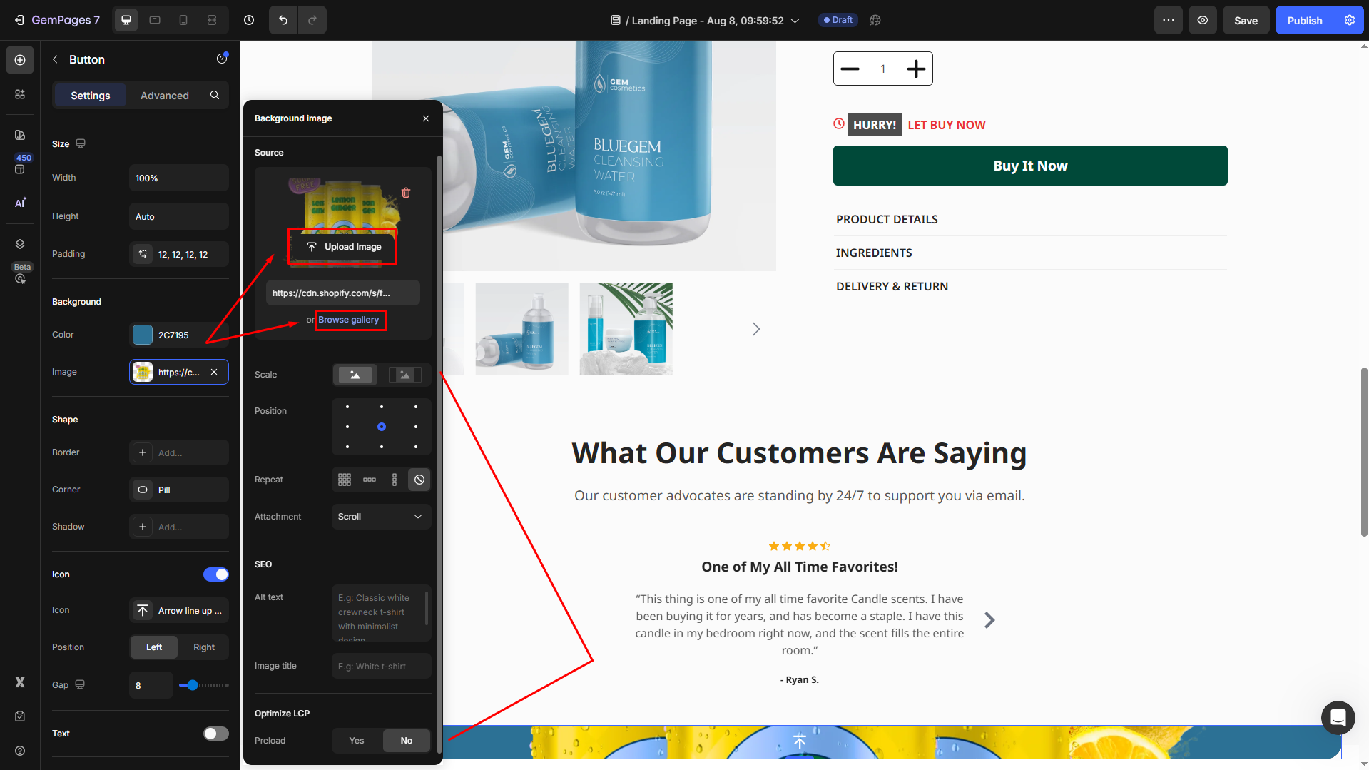Delete the background image with trash icon
Image resolution: width=1369 pixels, height=770 pixels.
click(406, 193)
